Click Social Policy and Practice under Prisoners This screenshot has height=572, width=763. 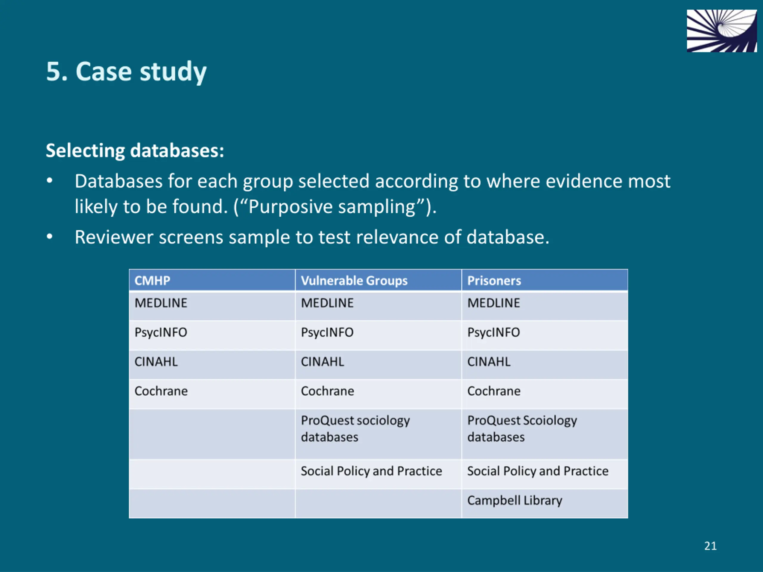(537, 471)
